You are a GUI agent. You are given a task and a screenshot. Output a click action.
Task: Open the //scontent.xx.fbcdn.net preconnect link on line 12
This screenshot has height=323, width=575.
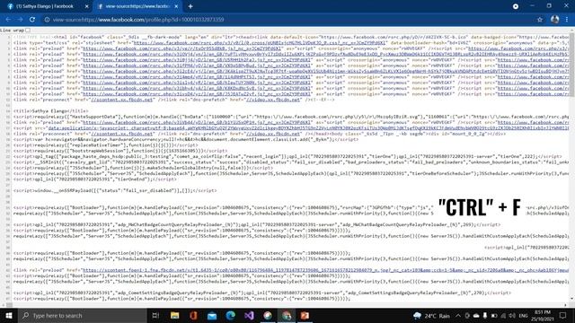pos(122,100)
